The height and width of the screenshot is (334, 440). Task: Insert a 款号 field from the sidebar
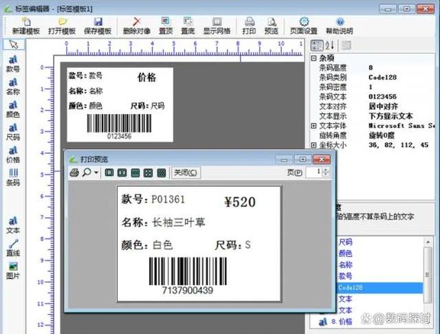pos(13,64)
